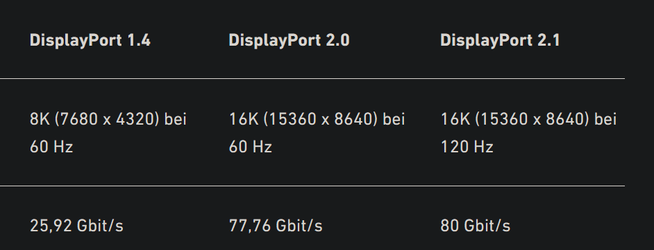Image resolution: width=654 pixels, height=250 pixels.
Task: Select the DisplayPort 2.0 column header
Action: pos(289,41)
